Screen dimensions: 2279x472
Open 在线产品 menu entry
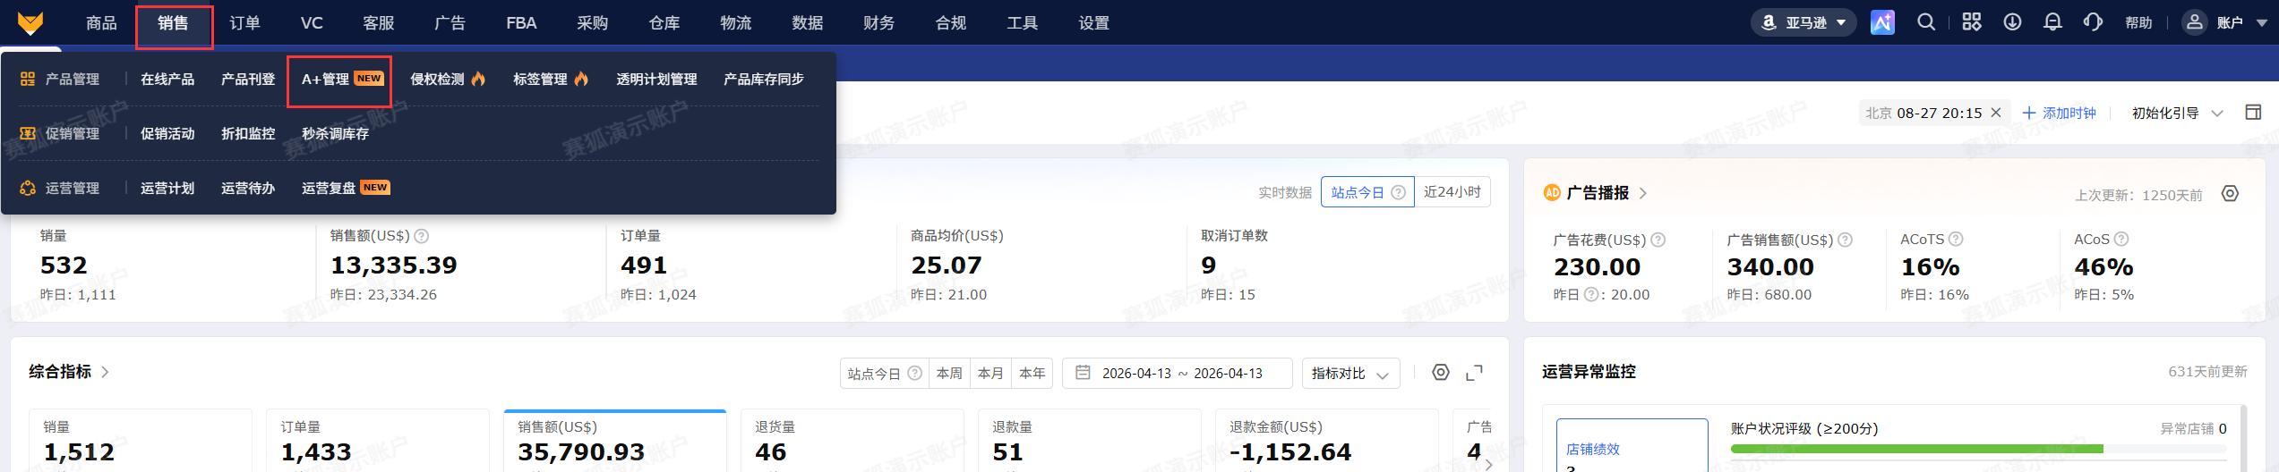click(167, 80)
